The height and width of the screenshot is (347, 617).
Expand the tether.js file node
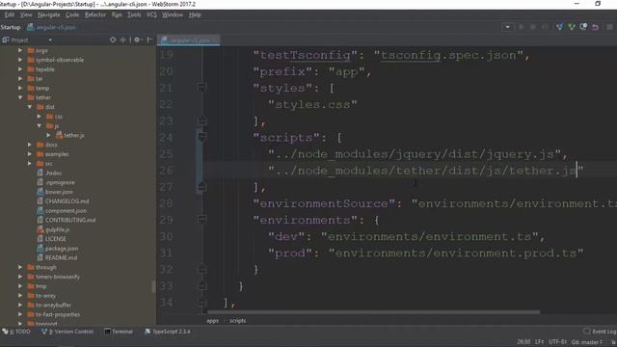pyautogui.click(x=48, y=135)
